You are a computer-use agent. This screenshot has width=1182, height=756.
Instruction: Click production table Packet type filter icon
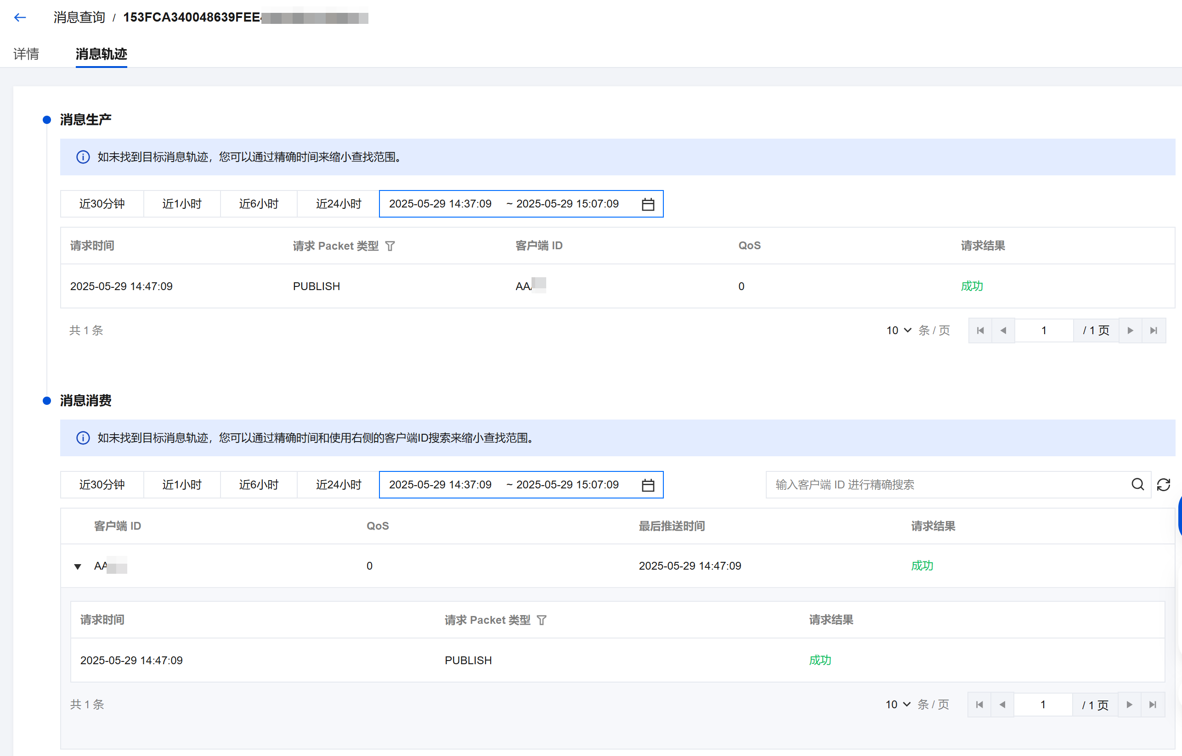coord(390,246)
